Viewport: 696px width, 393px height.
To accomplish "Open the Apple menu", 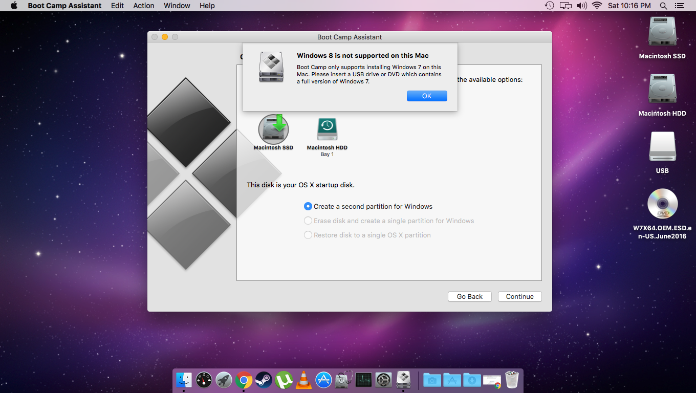I will (14, 6).
